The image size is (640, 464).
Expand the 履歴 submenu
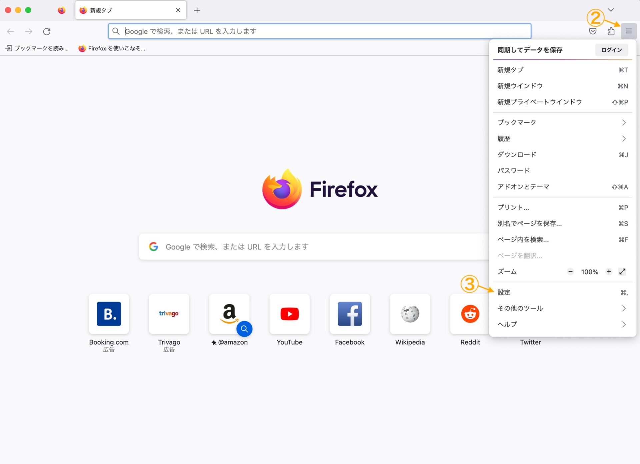[562, 138]
